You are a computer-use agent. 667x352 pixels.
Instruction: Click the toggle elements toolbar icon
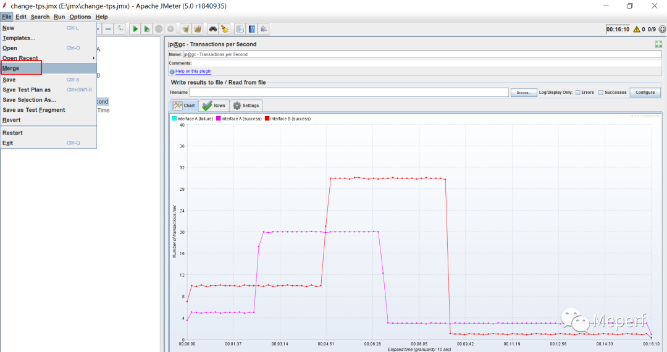120,29
